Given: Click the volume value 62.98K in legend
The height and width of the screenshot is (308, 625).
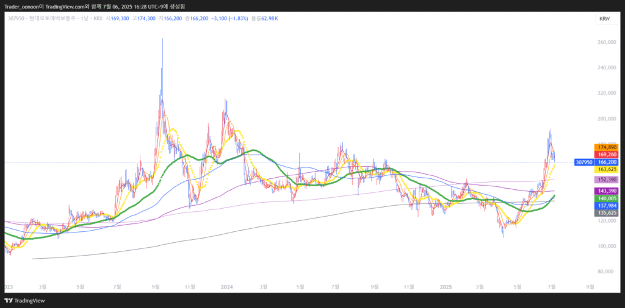Looking at the screenshot, I should click(269, 19).
